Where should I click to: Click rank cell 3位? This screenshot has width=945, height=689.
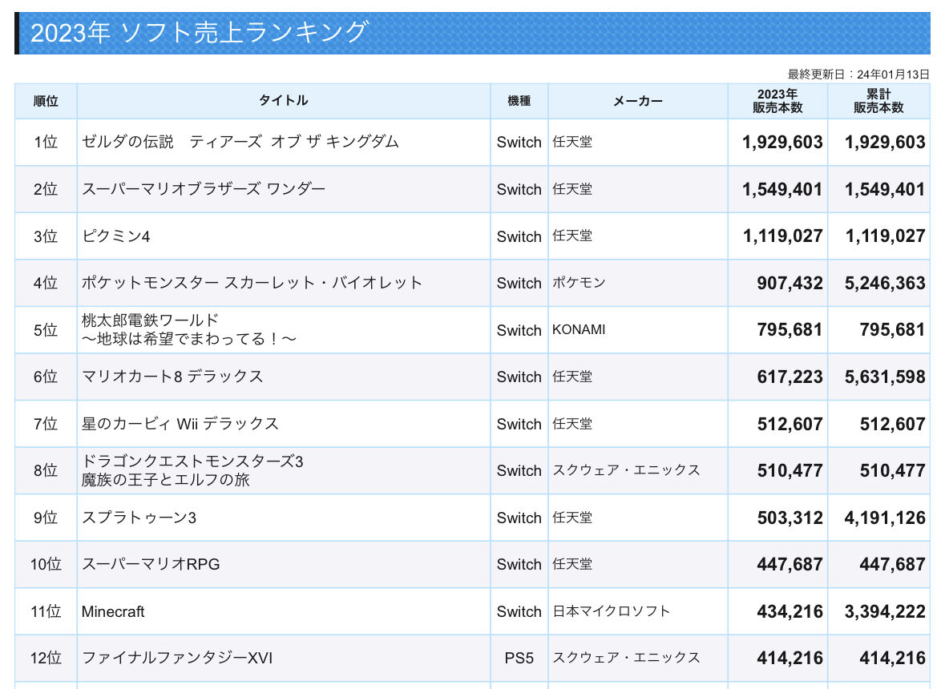point(46,236)
